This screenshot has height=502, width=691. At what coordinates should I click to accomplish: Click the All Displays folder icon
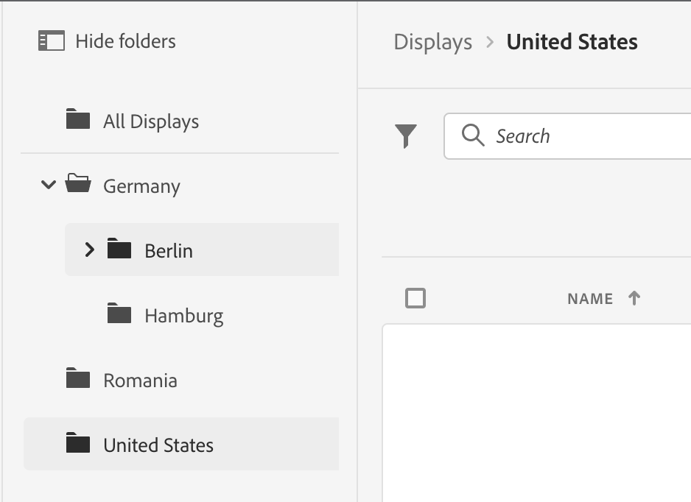78,120
